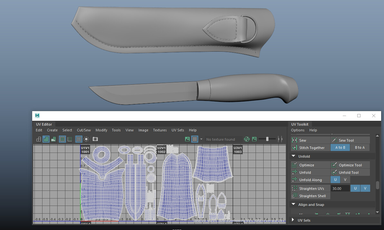Click the Straighten UVs angle field
This screenshot has height=230, width=384.
click(x=340, y=188)
